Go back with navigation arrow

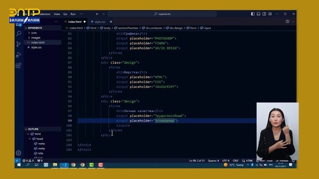pos(97,14)
